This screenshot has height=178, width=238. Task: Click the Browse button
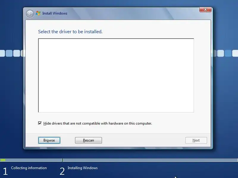[x=49, y=140]
